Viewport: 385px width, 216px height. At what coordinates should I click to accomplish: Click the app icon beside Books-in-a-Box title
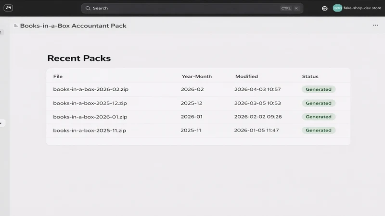(16, 26)
